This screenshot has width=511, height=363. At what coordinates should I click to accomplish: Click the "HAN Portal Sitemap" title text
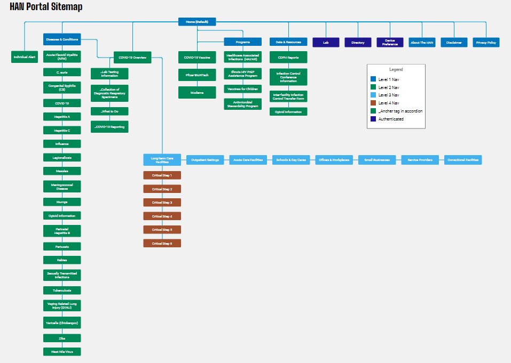pos(46,6)
